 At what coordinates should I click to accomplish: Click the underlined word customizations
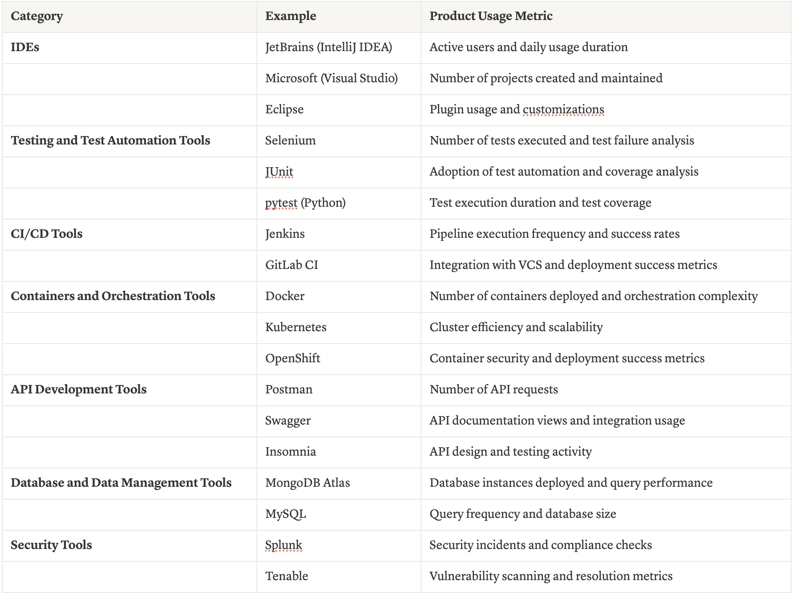[563, 110]
